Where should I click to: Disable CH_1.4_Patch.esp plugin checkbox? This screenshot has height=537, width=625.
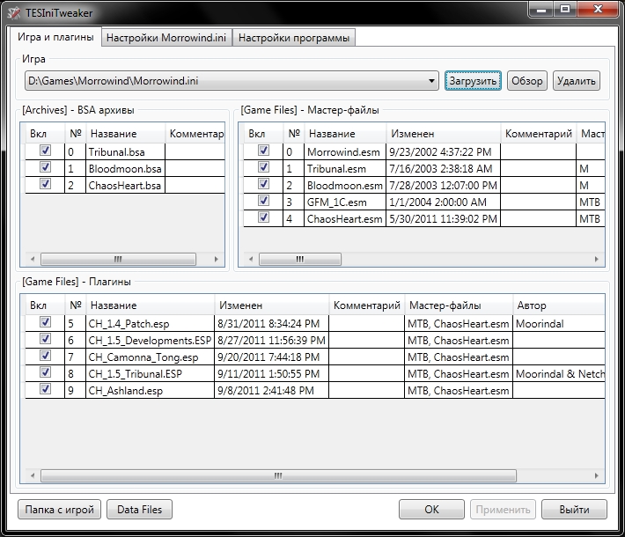(x=46, y=322)
